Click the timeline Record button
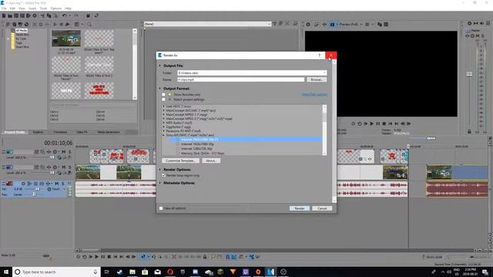Image resolution: width=493 pixels, height=277 pixels. (79, 257)
